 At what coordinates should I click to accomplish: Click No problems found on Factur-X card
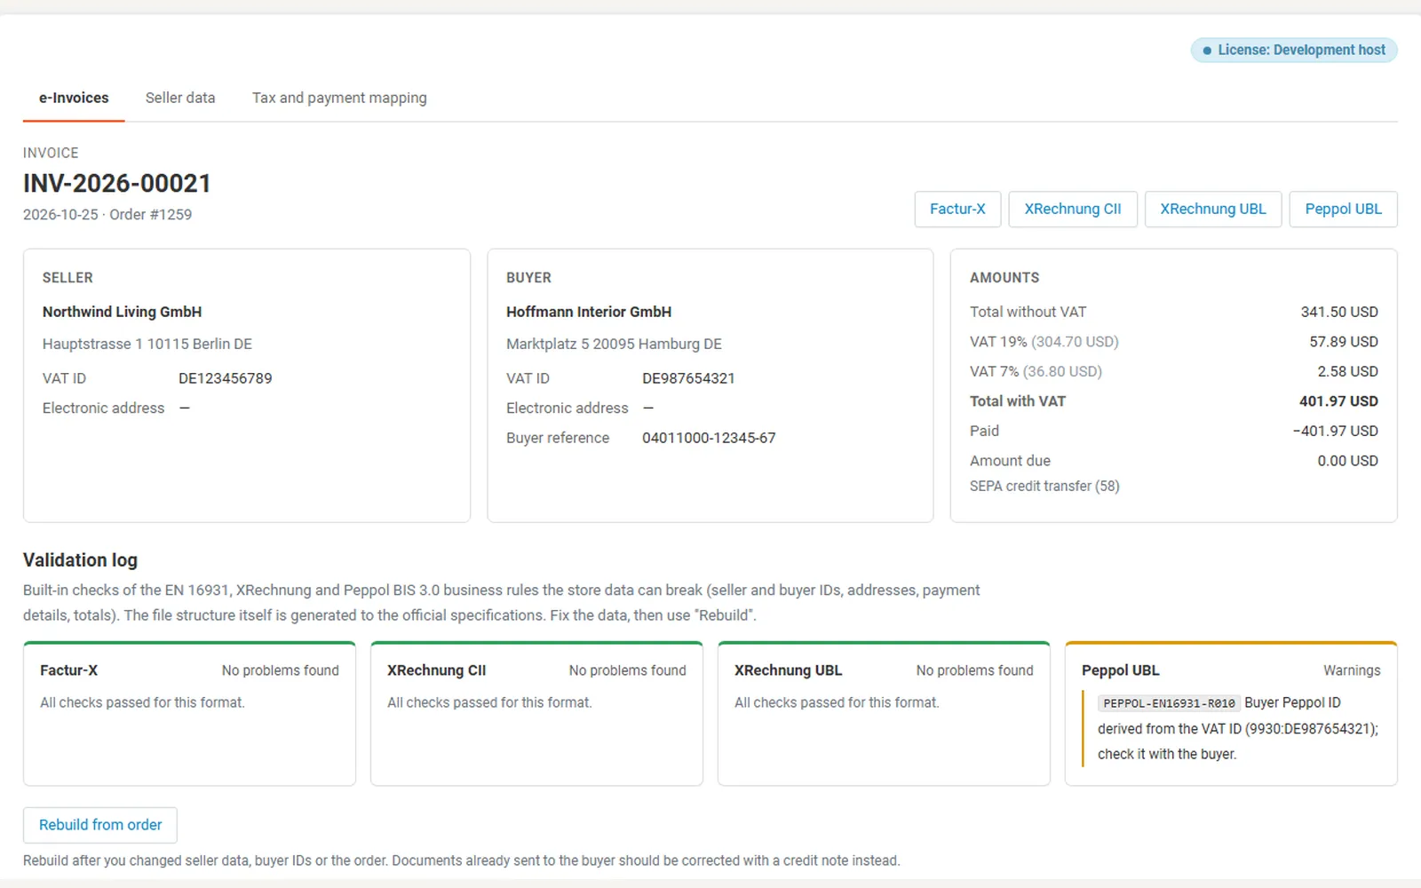pyautogui.click(x=280, y=670)
